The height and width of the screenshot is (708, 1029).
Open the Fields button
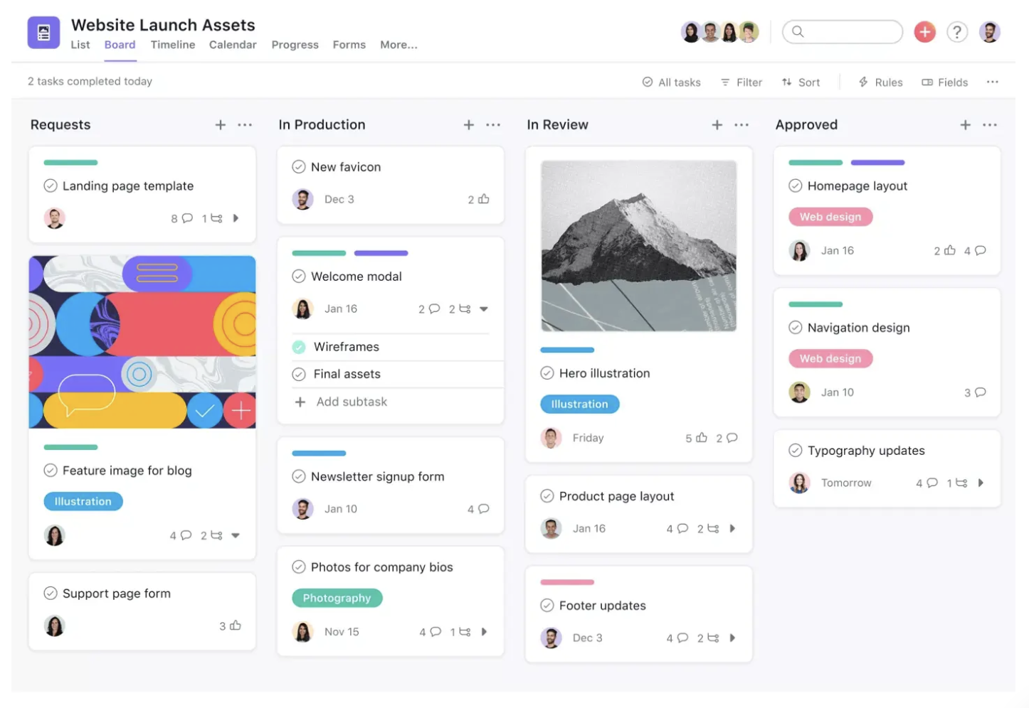click(x=944, y=82)
